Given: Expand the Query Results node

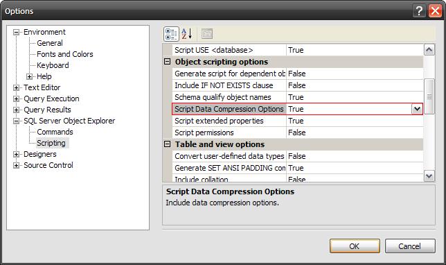Looking at the screenshot, I should pyautogui.click(x=16, y=110).
